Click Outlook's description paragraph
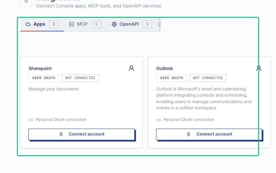This screenshot has width=276, height=173. (x=204, y=98)
